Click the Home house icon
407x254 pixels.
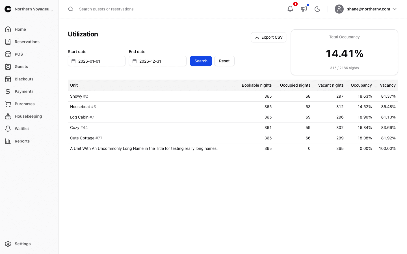8,29
